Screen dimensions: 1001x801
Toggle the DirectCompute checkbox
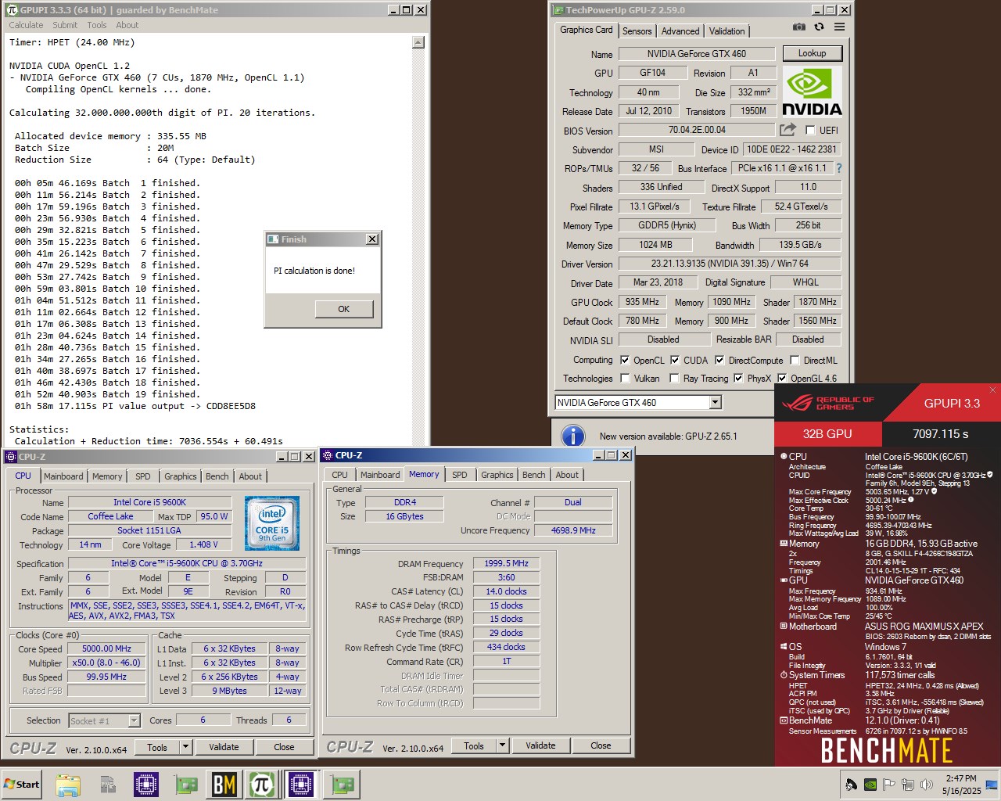pyautogui.click(x=719, y=361)
